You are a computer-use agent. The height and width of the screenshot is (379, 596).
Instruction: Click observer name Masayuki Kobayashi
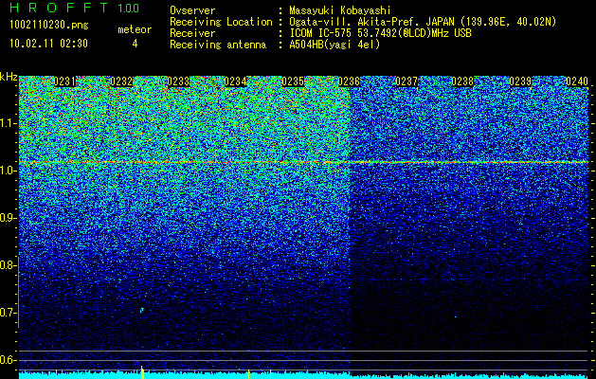pos(340,10)
